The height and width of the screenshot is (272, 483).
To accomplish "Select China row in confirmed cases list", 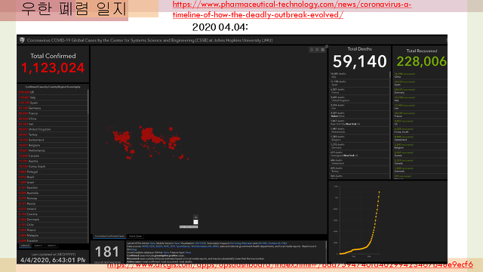I will [53, 119].
